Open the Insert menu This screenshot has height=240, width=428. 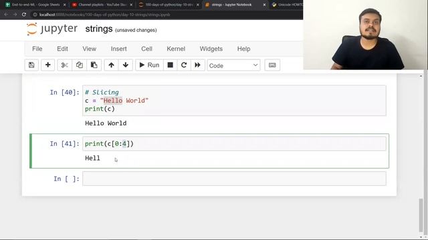click(119, 49)
